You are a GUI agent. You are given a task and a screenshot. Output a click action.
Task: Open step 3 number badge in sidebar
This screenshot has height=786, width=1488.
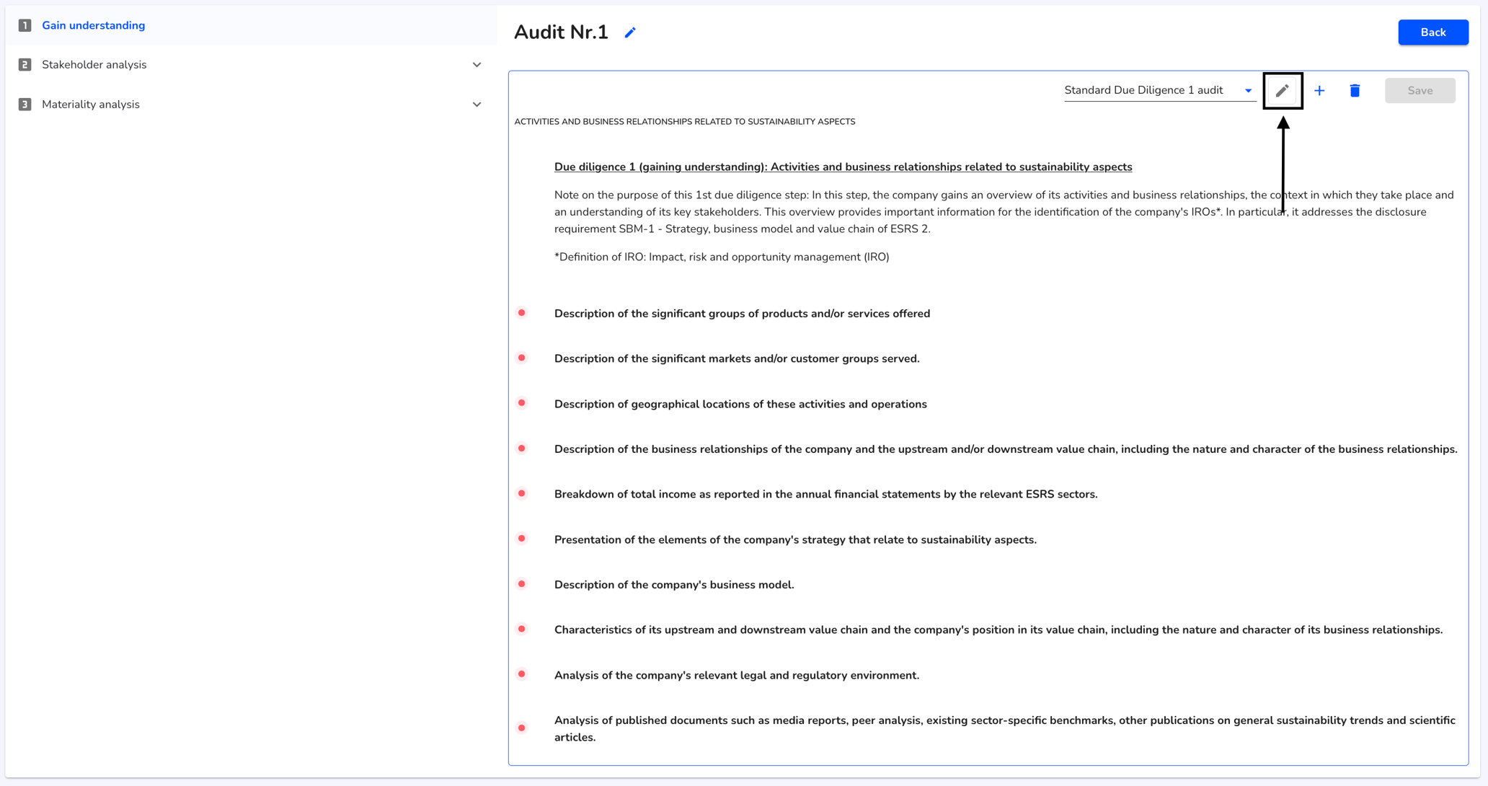coord(25,105)
